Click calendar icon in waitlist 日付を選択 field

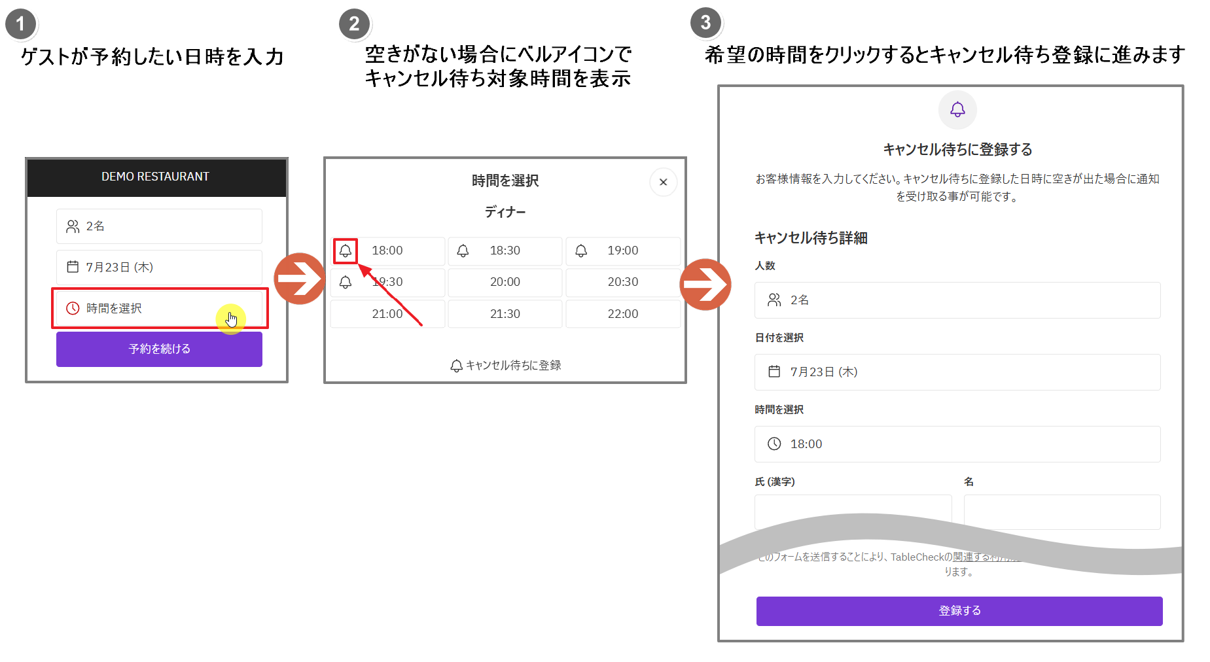point(774,372)
